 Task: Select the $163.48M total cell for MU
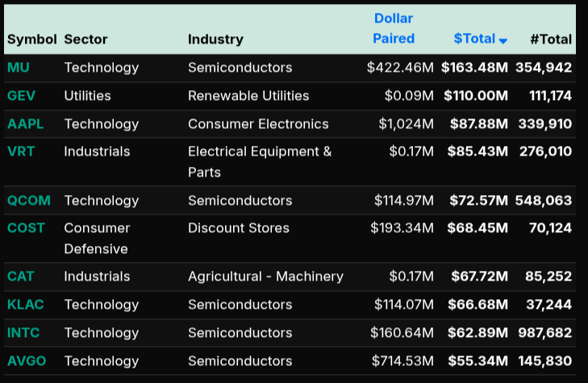tap(474, 68)
